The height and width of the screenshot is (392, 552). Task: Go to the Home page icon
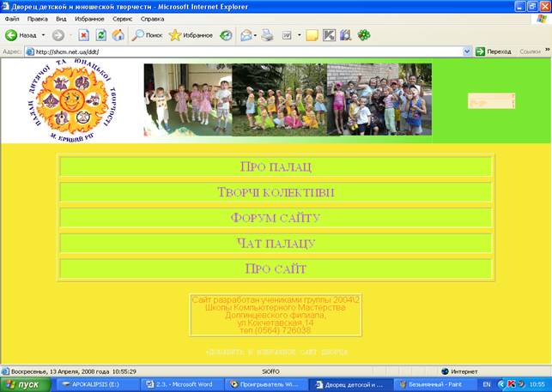[x=118, y=35]
